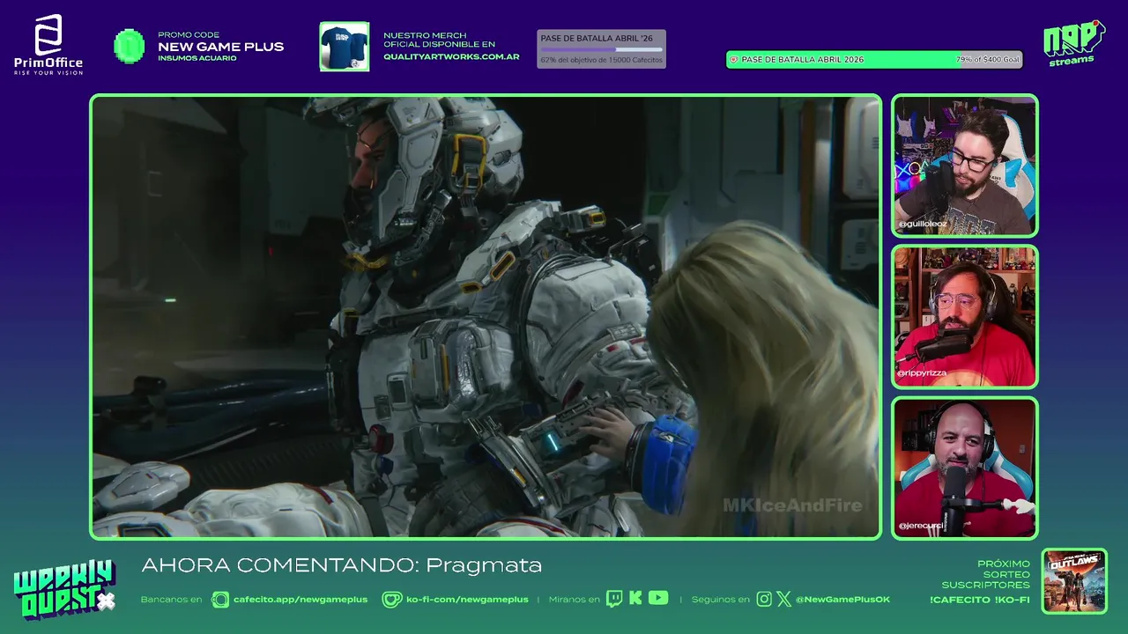Screen dimensions: 1128x634
Task: Click the @NewGamePlusOK handle
Action: tap(842, 600)
